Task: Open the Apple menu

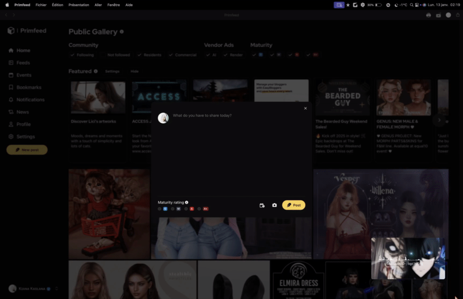Action: (x=7, y=5)
